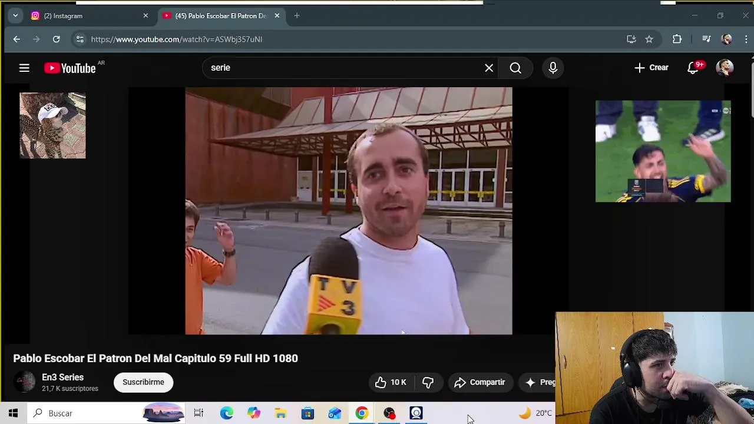The height and width of the screenshot is (424, 754).
Task: Open Chrome profile avatar
Action: coord(726,39)
